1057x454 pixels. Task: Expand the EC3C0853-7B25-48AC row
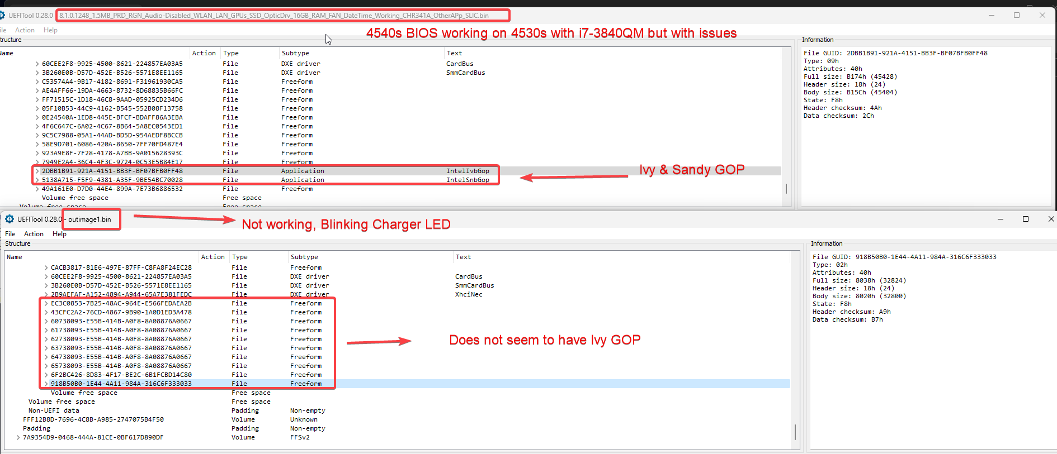click(x=46, y=303)
